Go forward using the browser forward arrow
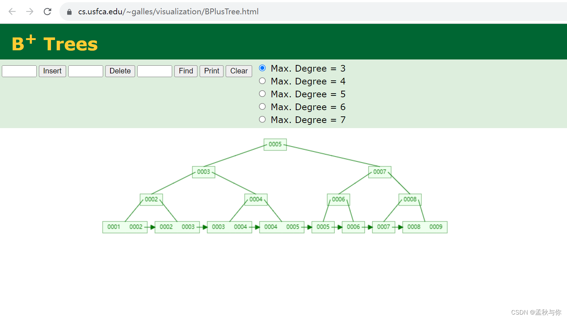This screenshot has height=319, width=567. tap(30, 11)
